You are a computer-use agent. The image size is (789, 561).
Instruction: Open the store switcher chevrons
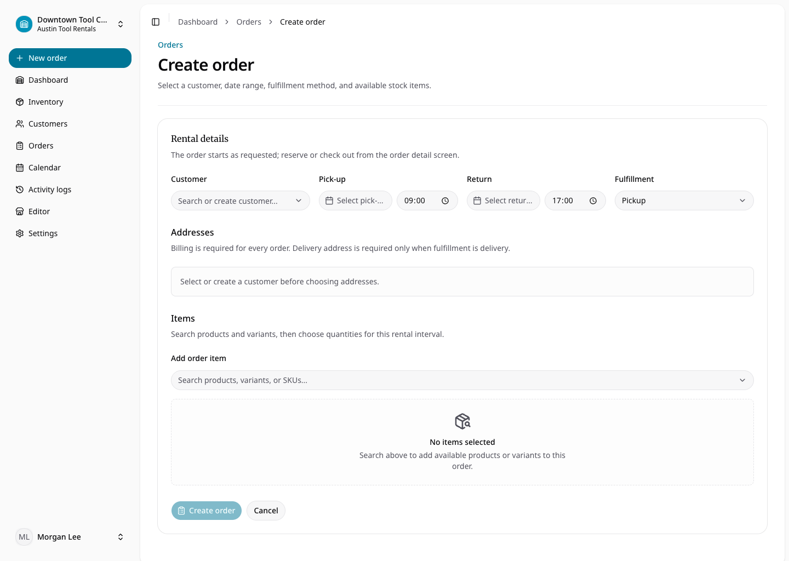[x=121, y=24]
